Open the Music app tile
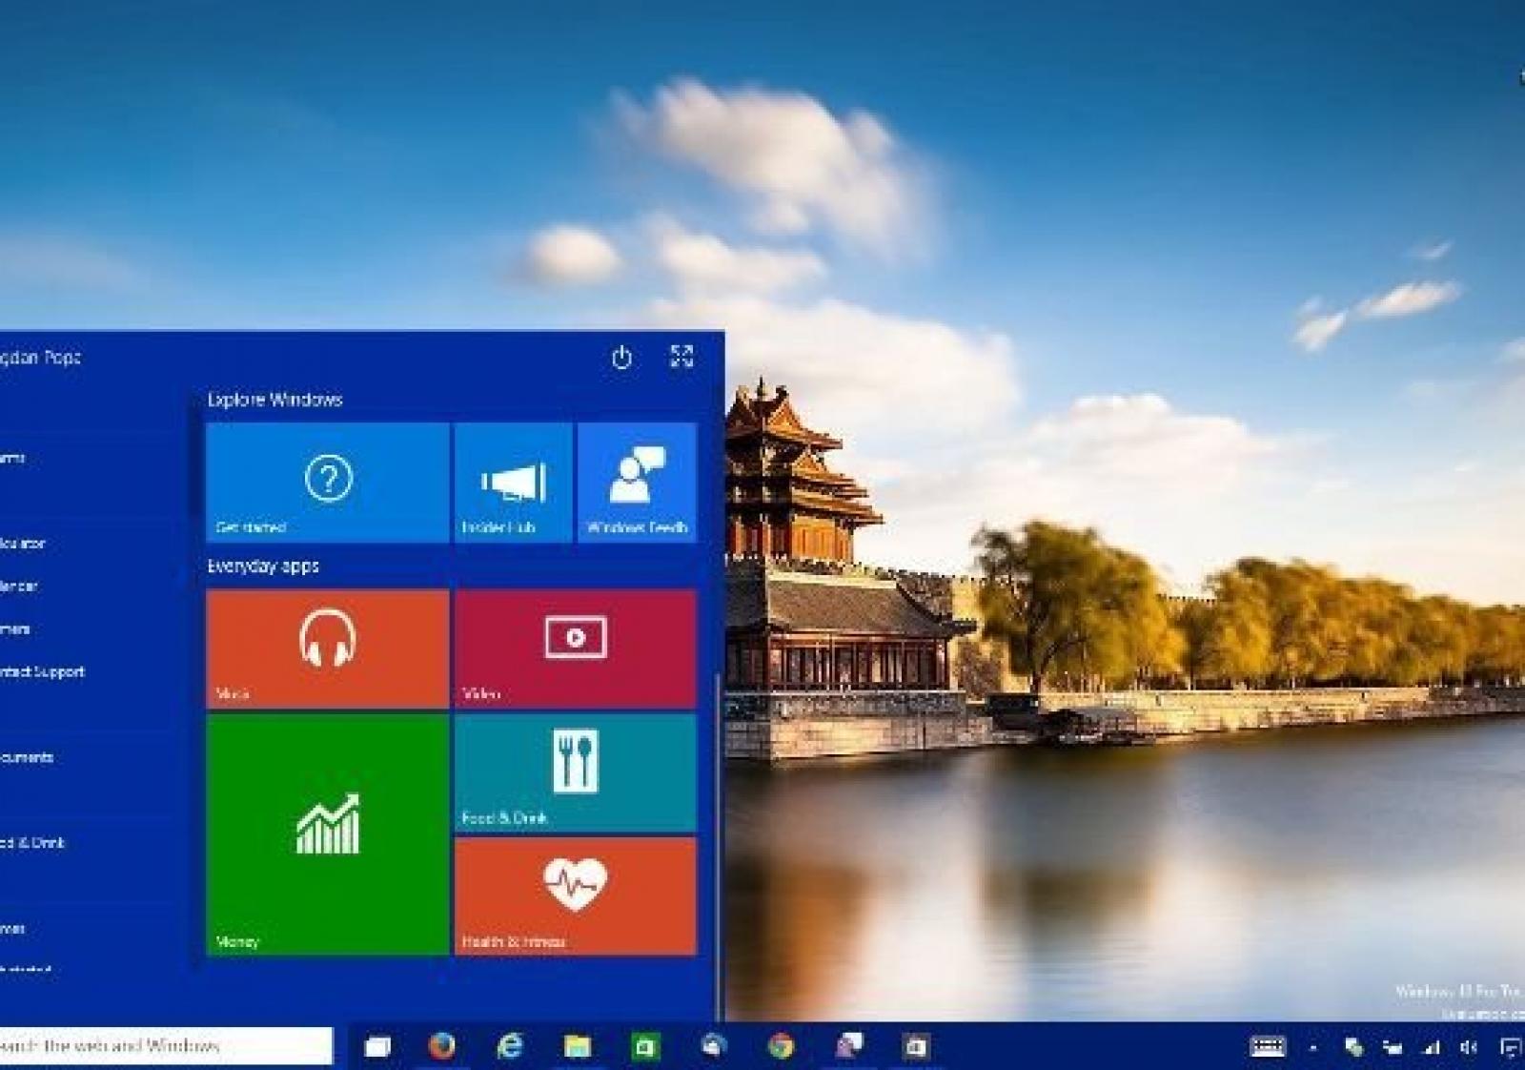This screenshot has width=1525, height=1070. click(327, 648)
